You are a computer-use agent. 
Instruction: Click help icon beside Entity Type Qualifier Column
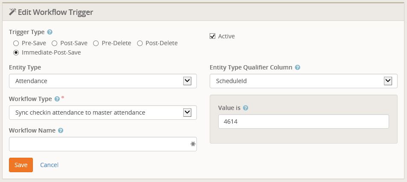(x=298, y=67)
